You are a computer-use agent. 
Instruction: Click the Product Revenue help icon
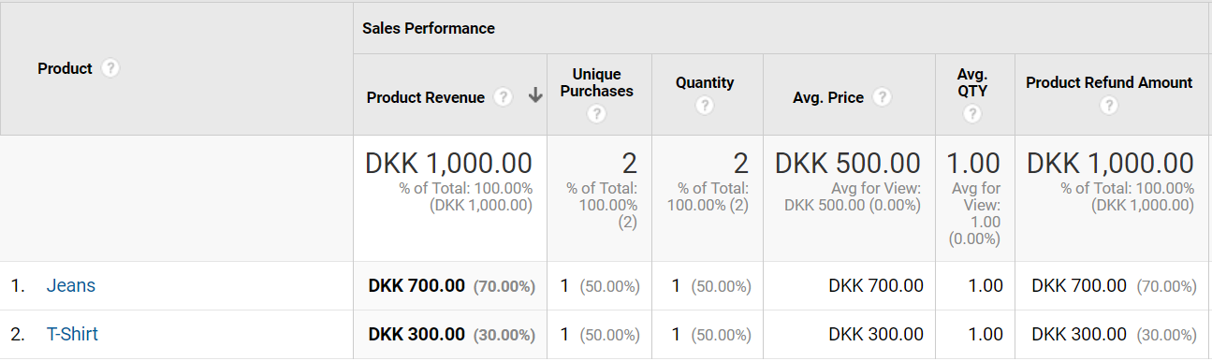504,97
